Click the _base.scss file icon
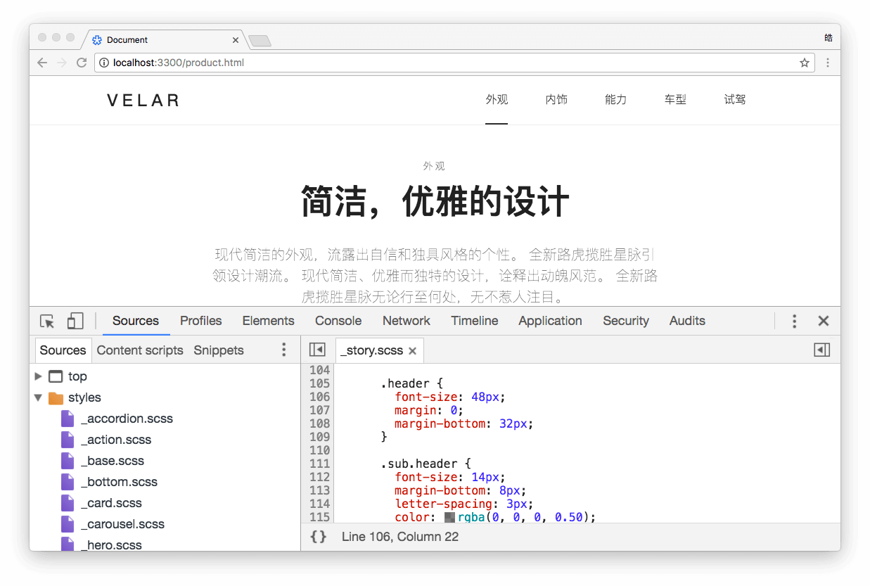The width and height of the screenshot is (870, 586). [68, 461]
